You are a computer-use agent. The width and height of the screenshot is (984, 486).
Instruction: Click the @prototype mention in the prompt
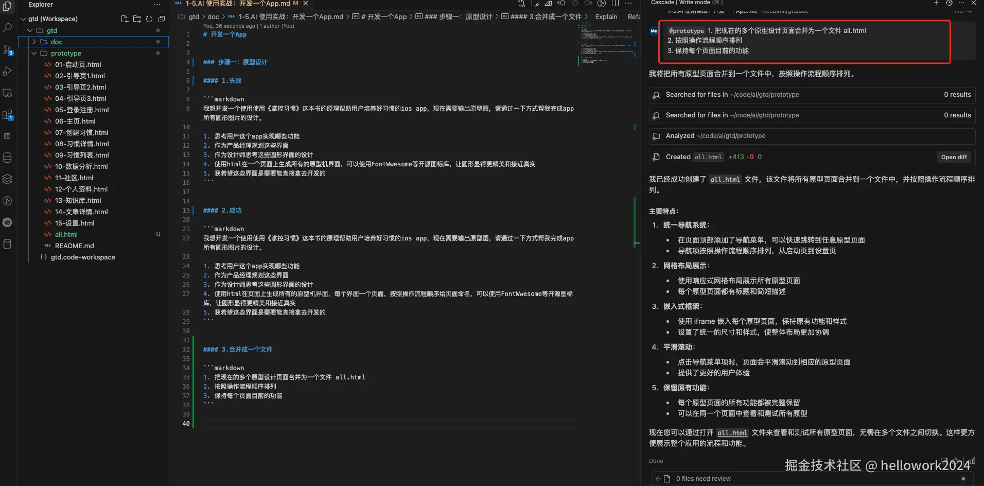pyautogui.click(x=686, y=31)
